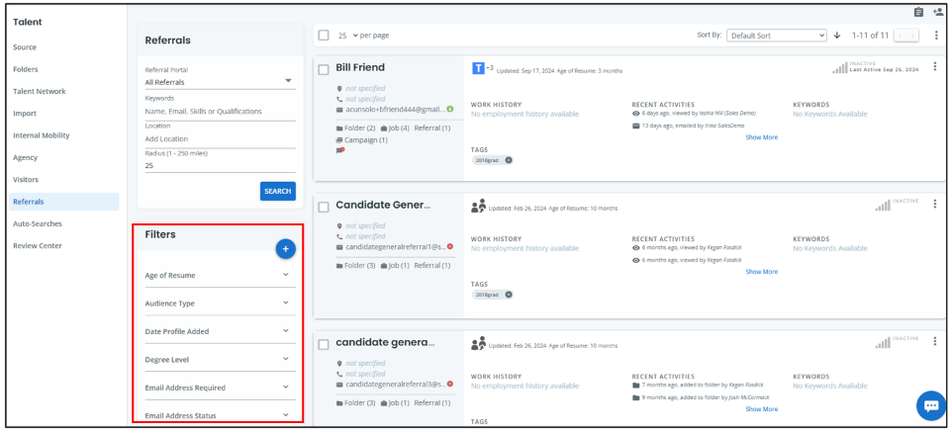
Task: Go to previous results page arrow
Action: click(x=901, y=36)
